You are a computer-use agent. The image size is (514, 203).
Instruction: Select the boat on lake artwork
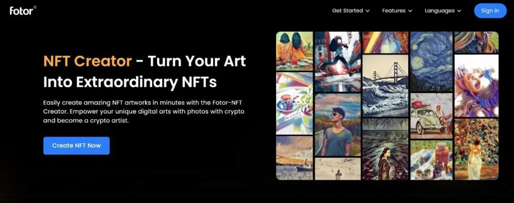tap(294, 158)
